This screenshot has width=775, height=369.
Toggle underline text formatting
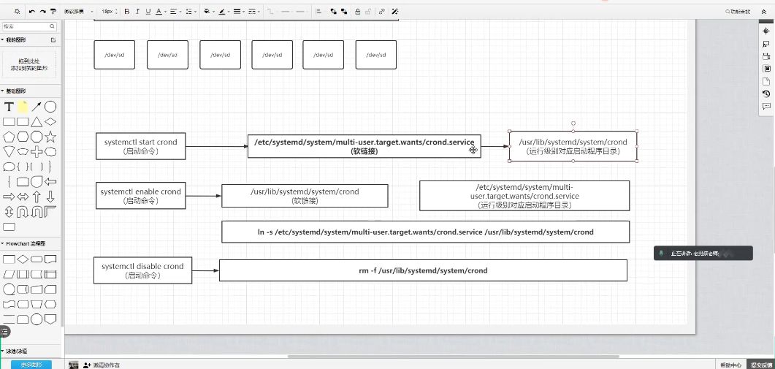click(148, 12)
